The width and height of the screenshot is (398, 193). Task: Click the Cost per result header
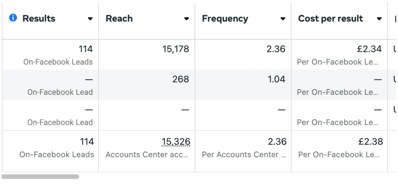[x=330, y=19]
